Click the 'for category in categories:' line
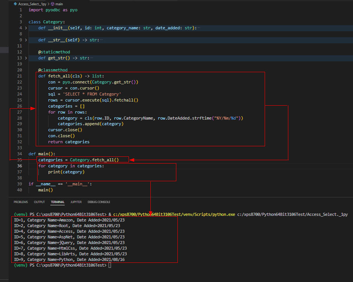 click(x=71, y=166)
